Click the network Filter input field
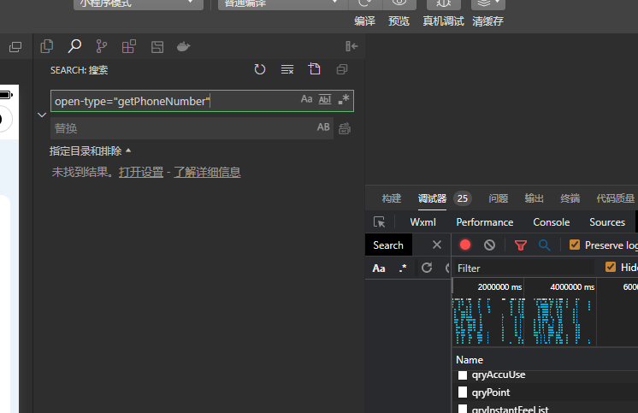 click(523, 268)
